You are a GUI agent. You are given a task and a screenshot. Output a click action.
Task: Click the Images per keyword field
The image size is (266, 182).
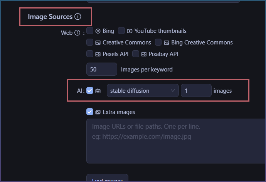[102, 69]
